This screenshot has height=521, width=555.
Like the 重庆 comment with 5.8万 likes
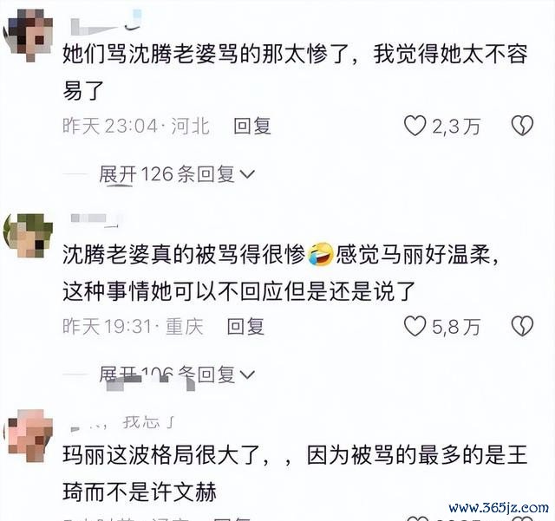coord(415,326)
